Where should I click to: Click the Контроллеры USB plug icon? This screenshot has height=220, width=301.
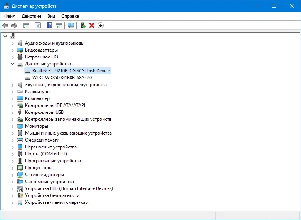(x=20, y=112)
